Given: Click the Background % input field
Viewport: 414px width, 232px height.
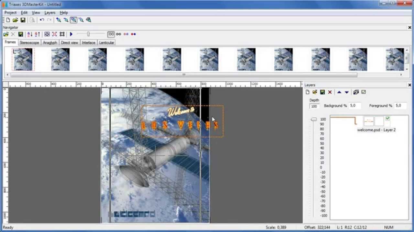Looking at the screenshot, I should coord(355,106).
